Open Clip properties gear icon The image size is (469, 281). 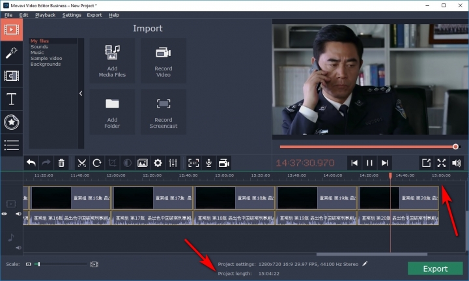[x=158, y=163]
